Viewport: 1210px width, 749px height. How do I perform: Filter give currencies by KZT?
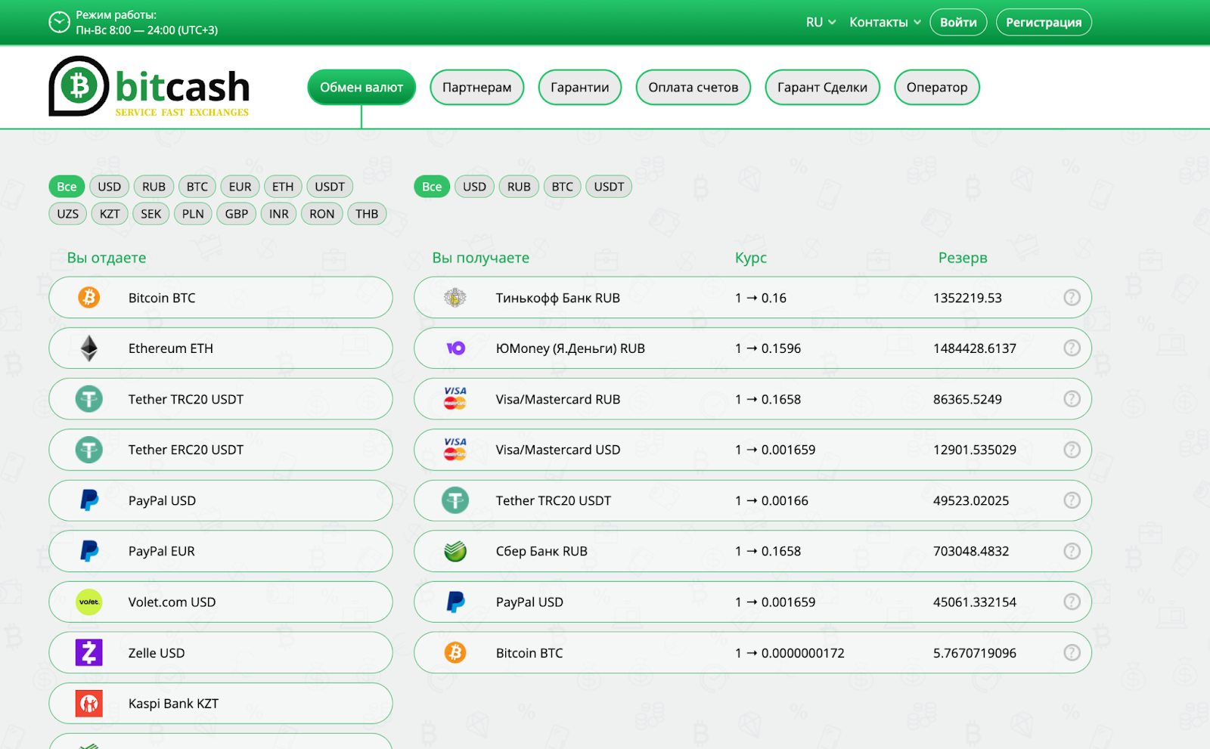point(110,214)
